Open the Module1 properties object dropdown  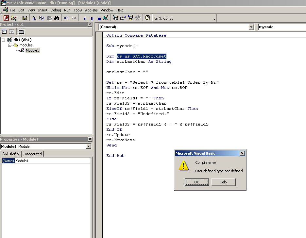click(x=88, y=146)
